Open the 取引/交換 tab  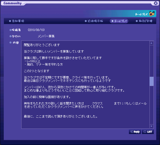(x=144, y=21)
